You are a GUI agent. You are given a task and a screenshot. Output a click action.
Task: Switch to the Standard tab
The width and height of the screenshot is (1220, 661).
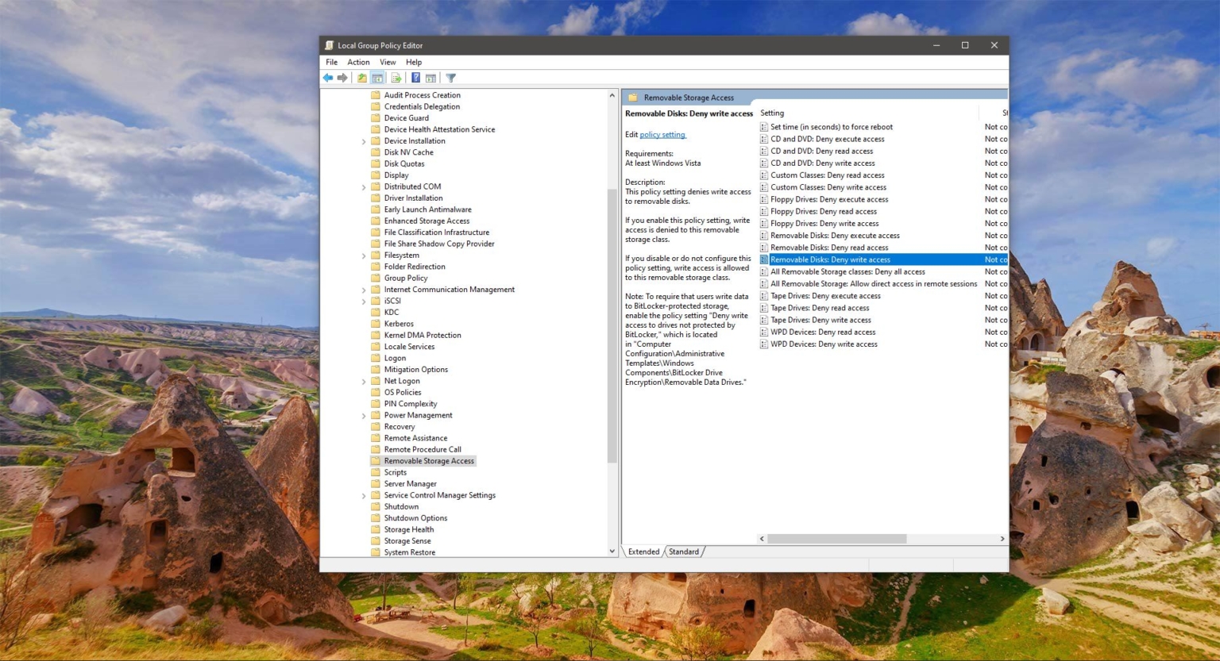point(683,551)
